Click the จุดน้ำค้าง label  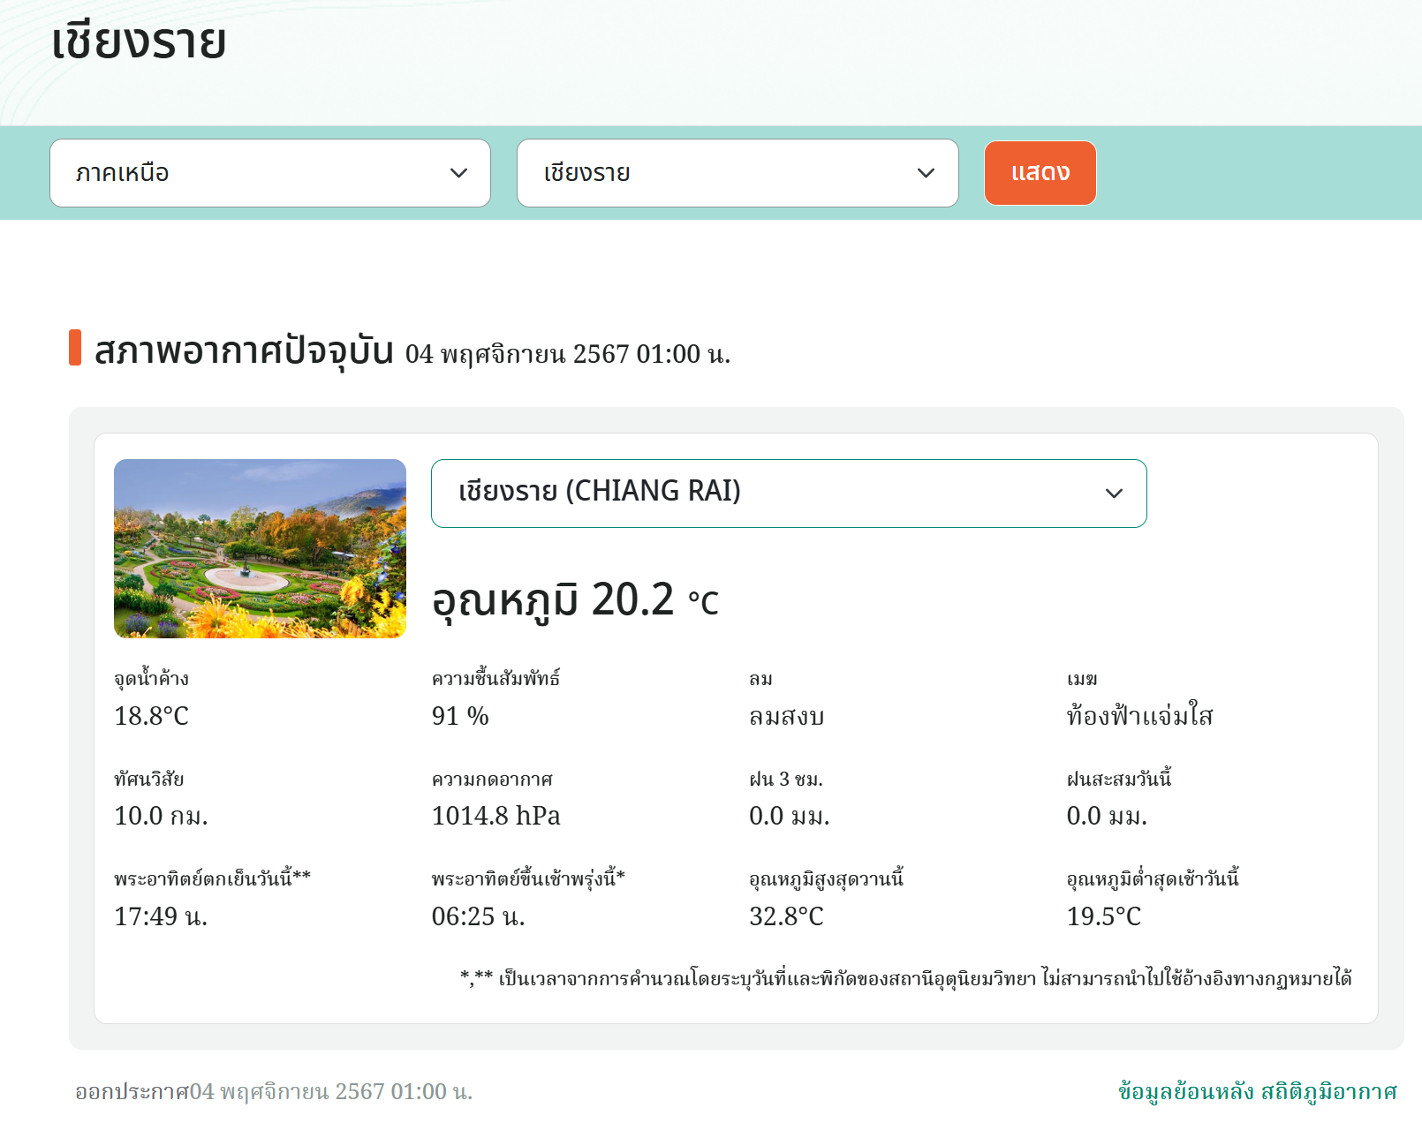(151, 678)
